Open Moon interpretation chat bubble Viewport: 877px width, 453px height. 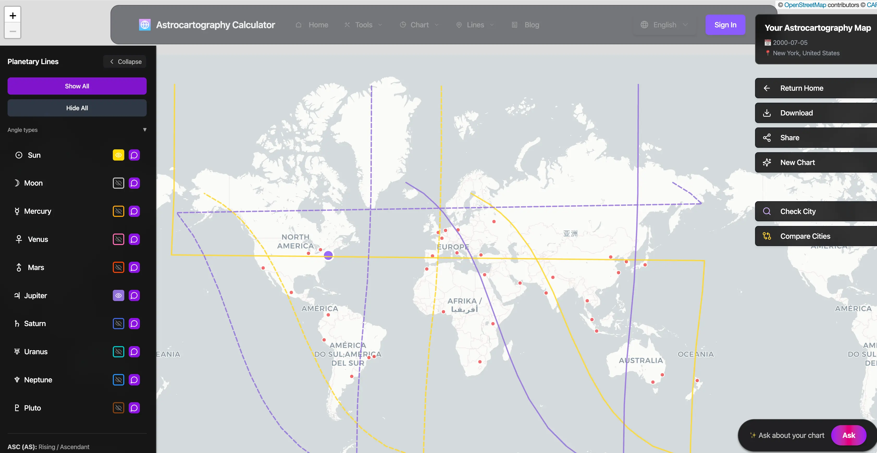(x=134, y=183)
